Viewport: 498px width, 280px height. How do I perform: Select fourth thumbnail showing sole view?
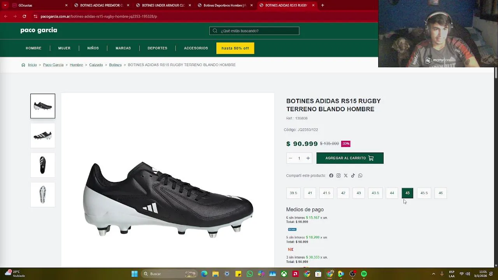43,195
